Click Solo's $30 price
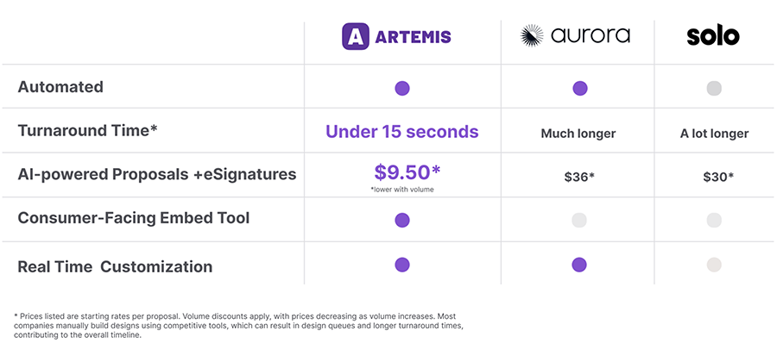This screenshot has height=362, width=777. 718,177
